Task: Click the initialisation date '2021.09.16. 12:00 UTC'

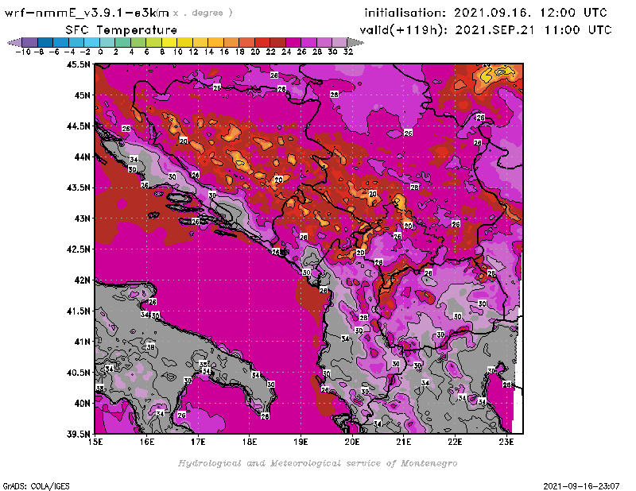Action: coord(530,13)
